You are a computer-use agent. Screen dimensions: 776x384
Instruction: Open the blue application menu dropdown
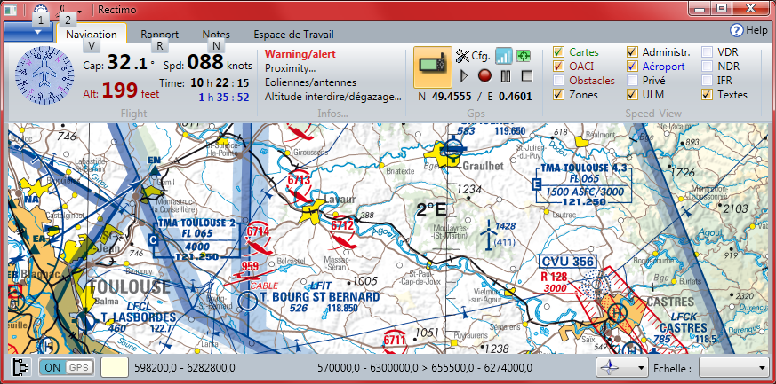pyautogui.click(x=28, y=32)
